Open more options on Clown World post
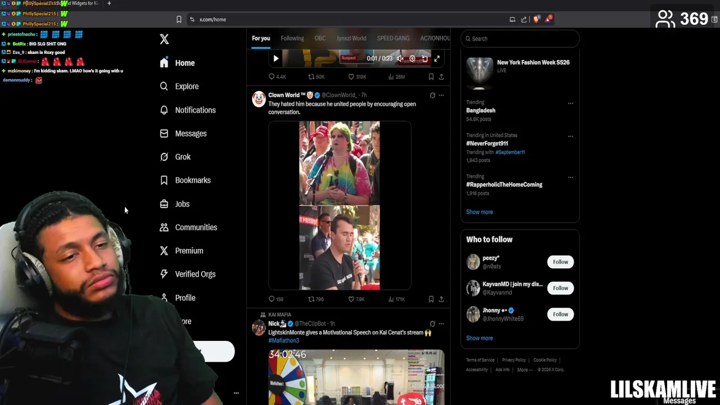Screen dimensions: 720x405 (441, 95)
